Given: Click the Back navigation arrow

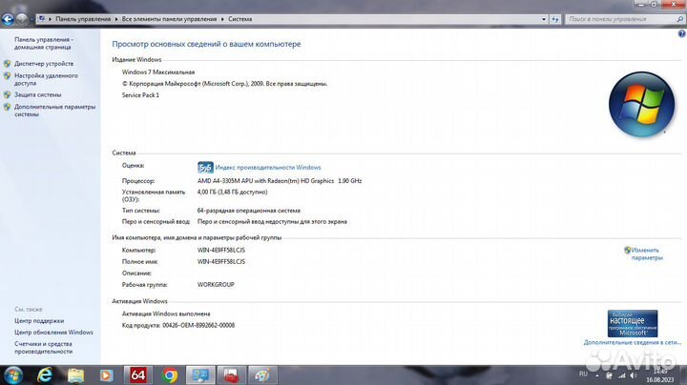Looking at the screenshot, I should point(8,19).
